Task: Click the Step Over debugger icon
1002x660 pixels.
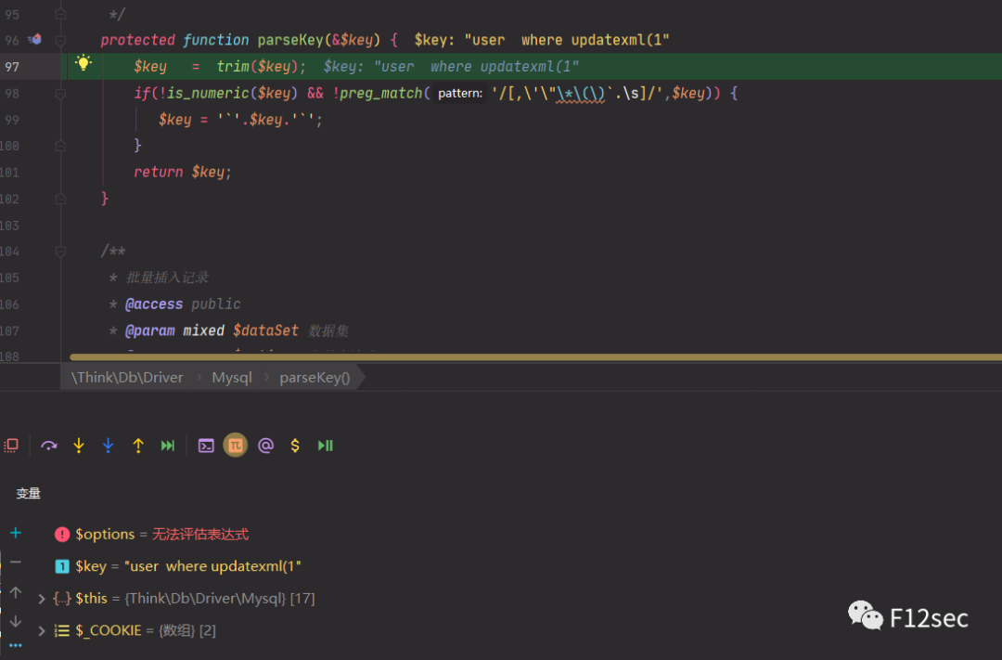Action: tap(48, 446)
